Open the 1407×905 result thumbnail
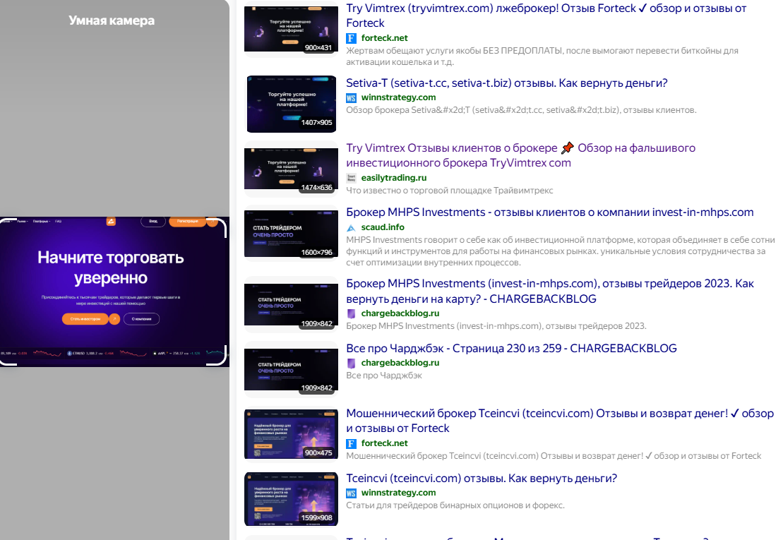Image resolution: width=783 pixels, height=540 pixels. (291, 104)
